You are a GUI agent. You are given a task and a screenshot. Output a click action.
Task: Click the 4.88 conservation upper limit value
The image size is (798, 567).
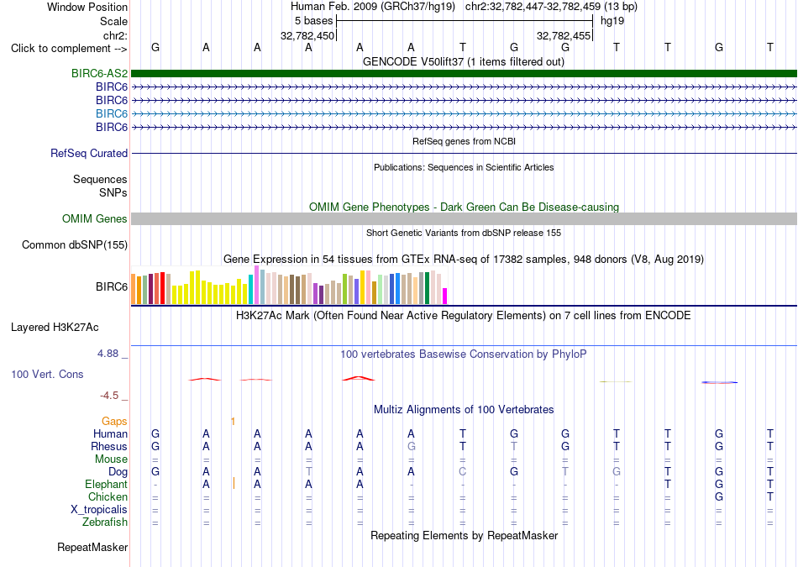tap(108, 354)
